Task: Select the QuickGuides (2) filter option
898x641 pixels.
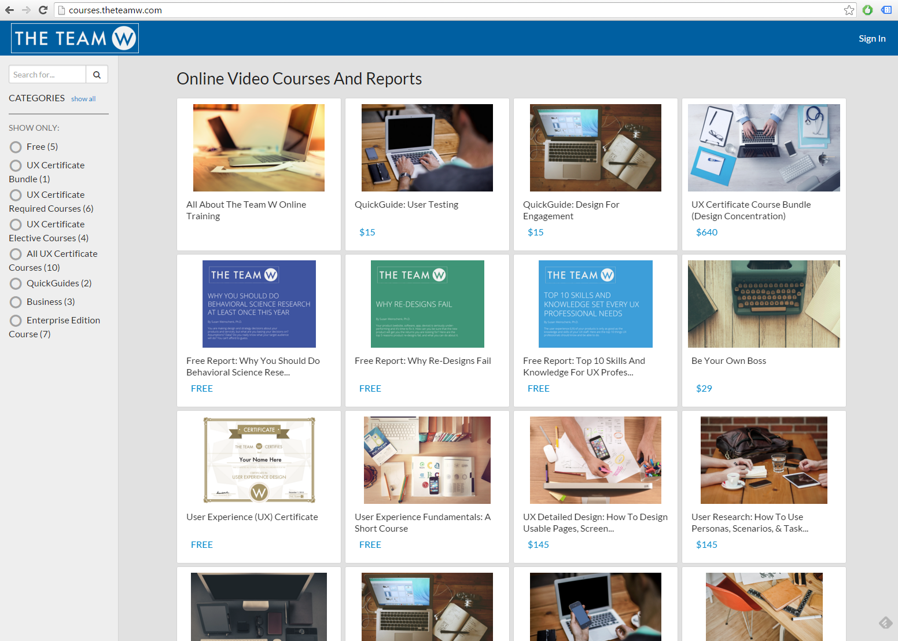Action: coord(16,283)
